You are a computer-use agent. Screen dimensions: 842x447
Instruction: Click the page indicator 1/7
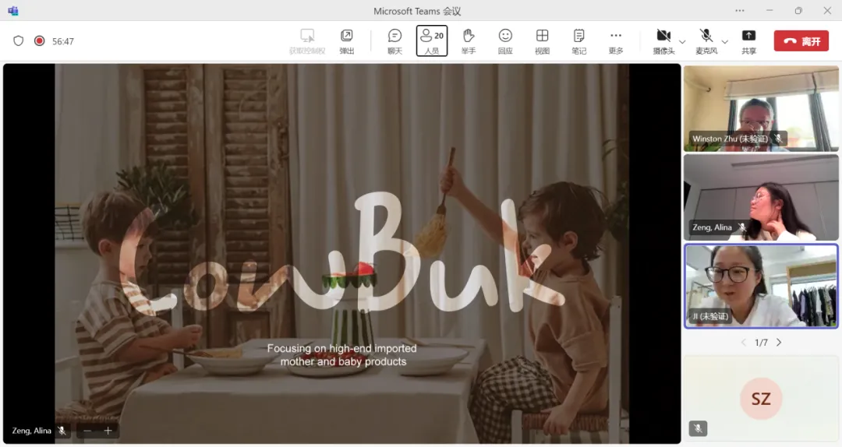tap(761, 343)
